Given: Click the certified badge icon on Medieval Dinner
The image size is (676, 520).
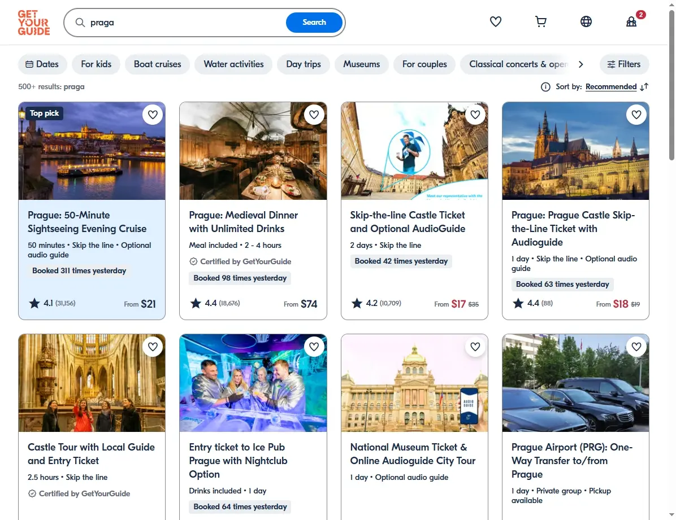Looking at the screenshot, I should click(193, 261).
